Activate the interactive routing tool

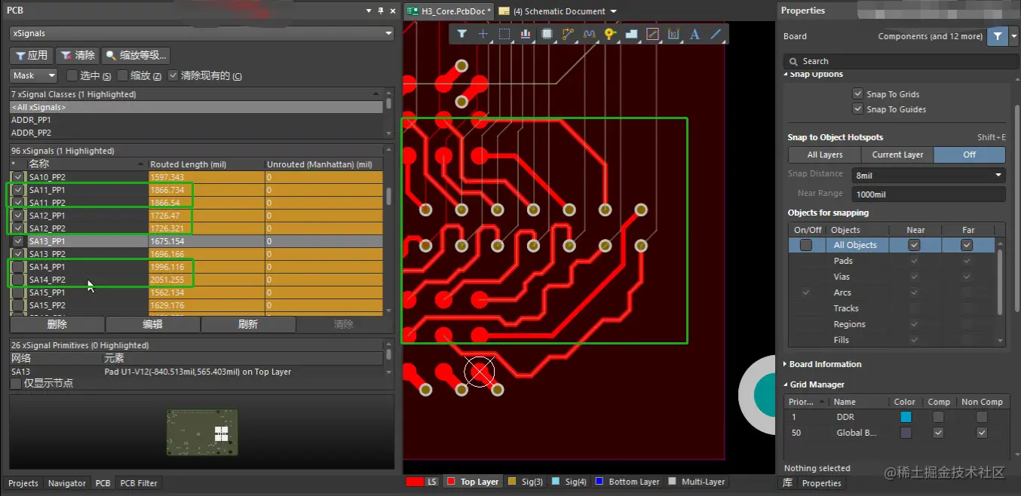(x=568, y=34)
